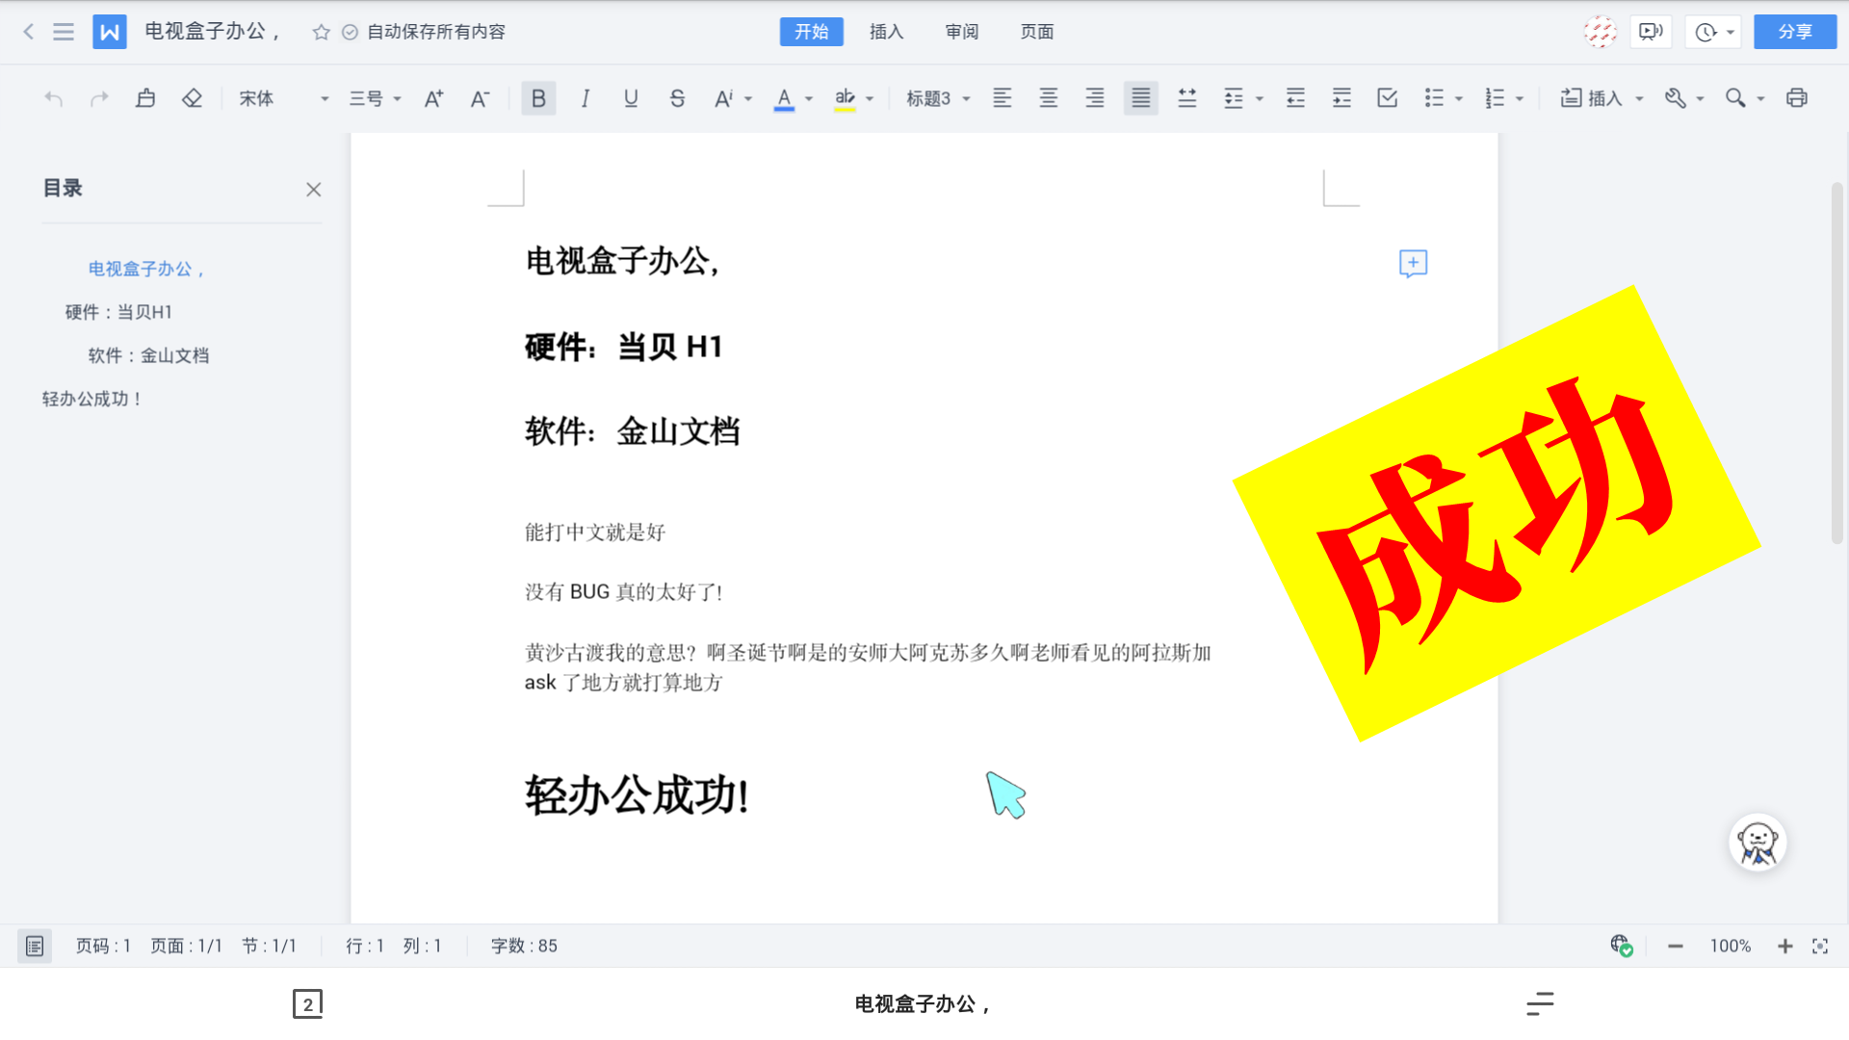Click the distributed alignment icon
The image size is (1849, 1040).
click(1186, 98)
